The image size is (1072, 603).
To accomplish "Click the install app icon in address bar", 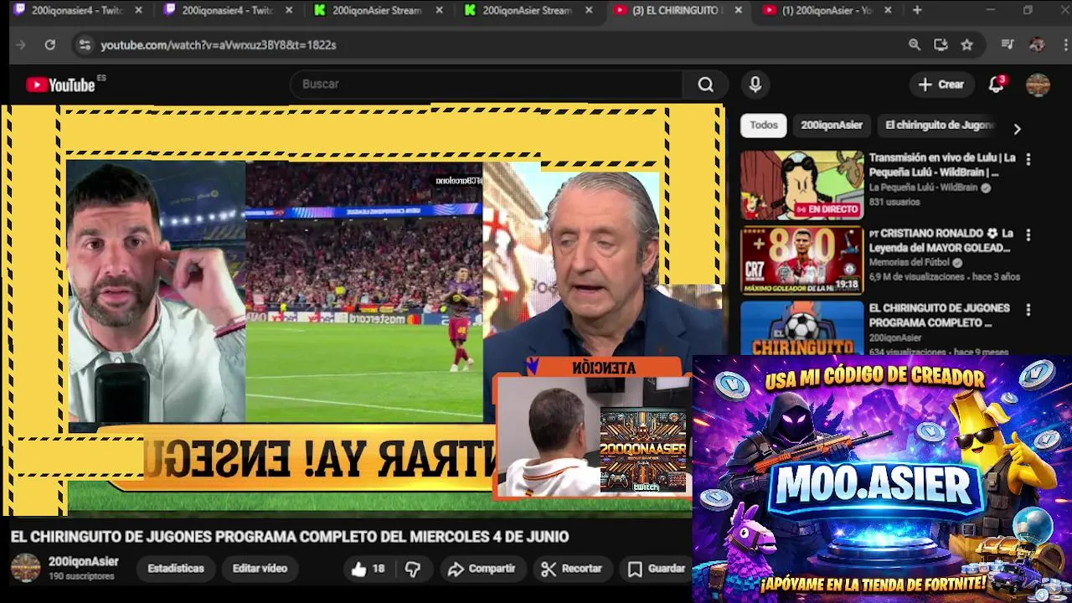I will coord(941,44).
